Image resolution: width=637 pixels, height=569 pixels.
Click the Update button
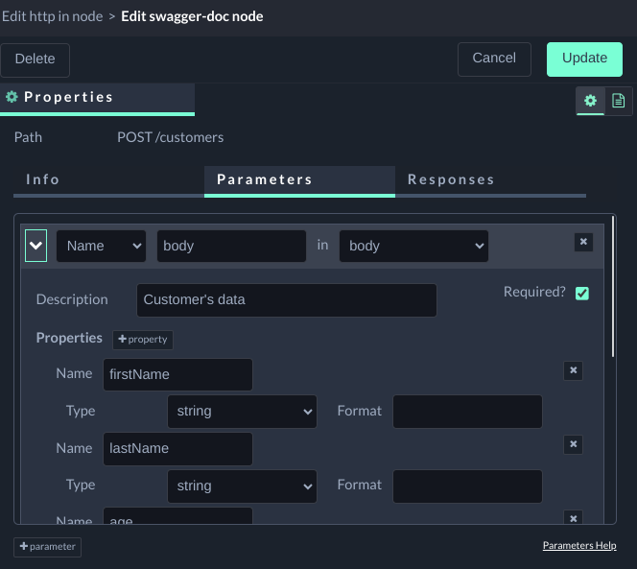pos(584,59)
